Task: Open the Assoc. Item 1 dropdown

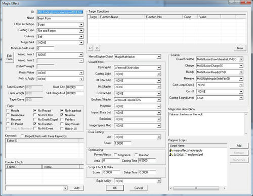Action: [81, 55]
